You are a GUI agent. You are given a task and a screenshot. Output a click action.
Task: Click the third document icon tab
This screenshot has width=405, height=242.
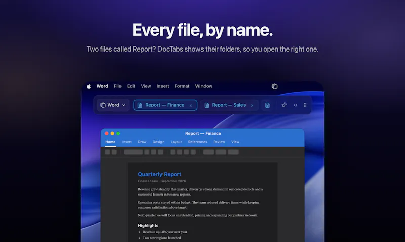pos(267,105)
